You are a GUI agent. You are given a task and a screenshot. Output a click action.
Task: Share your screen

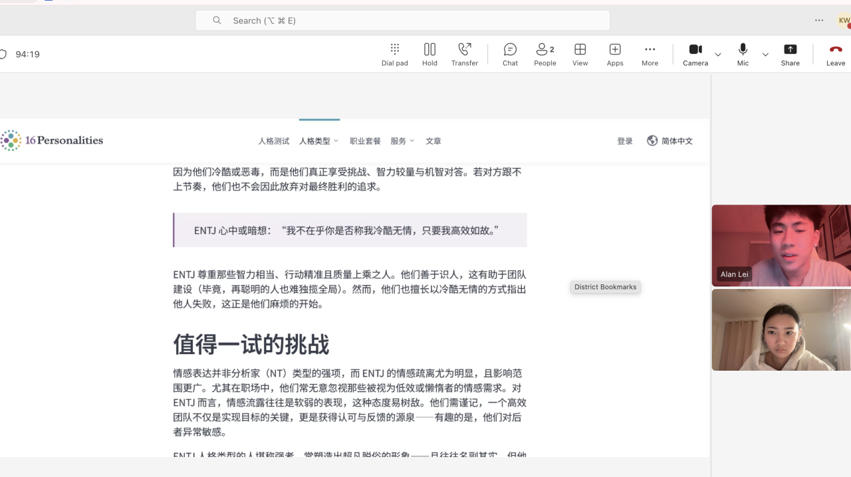pyautogui.click(x=790, y=54)
